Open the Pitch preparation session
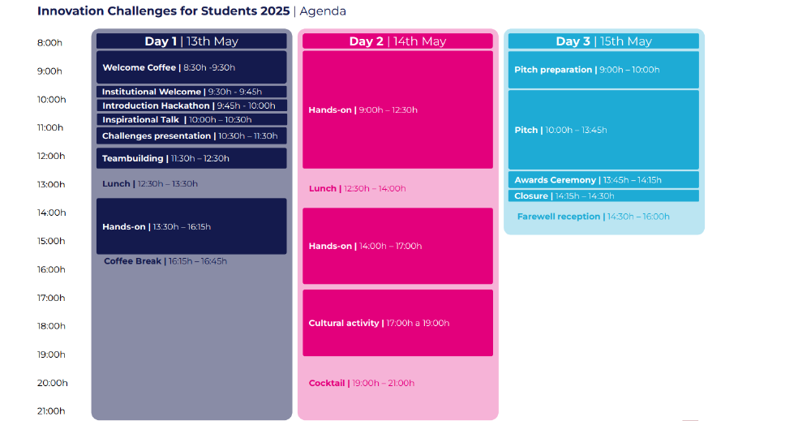This screenshot has height=421, width=811. 603,70
